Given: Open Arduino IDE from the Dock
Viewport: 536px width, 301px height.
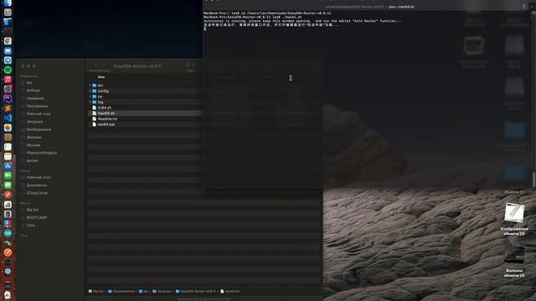Looking at the screenshot, I should (8, 233).
